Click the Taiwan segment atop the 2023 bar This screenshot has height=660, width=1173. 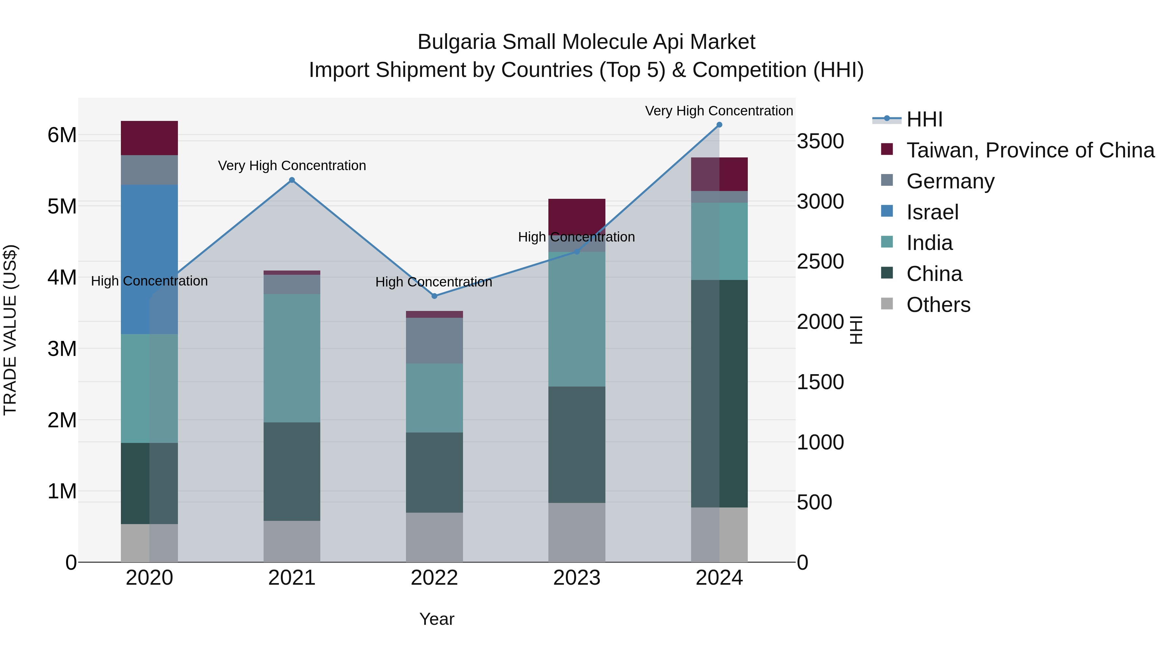point(577,217)
